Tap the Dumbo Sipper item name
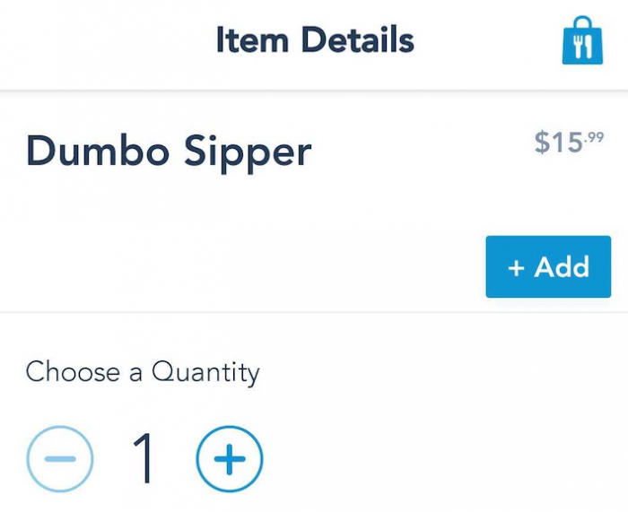628x512 pixels. (x=169, y=152)
